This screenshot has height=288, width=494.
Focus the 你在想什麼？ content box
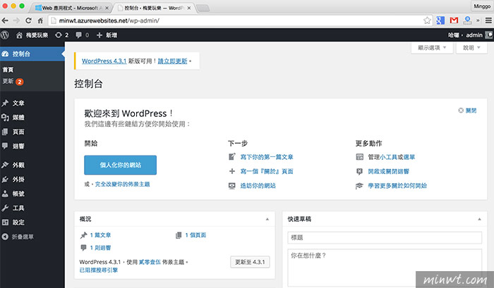point(385,268)
